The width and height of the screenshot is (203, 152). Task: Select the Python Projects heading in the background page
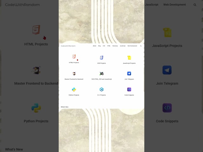[36, 121]
